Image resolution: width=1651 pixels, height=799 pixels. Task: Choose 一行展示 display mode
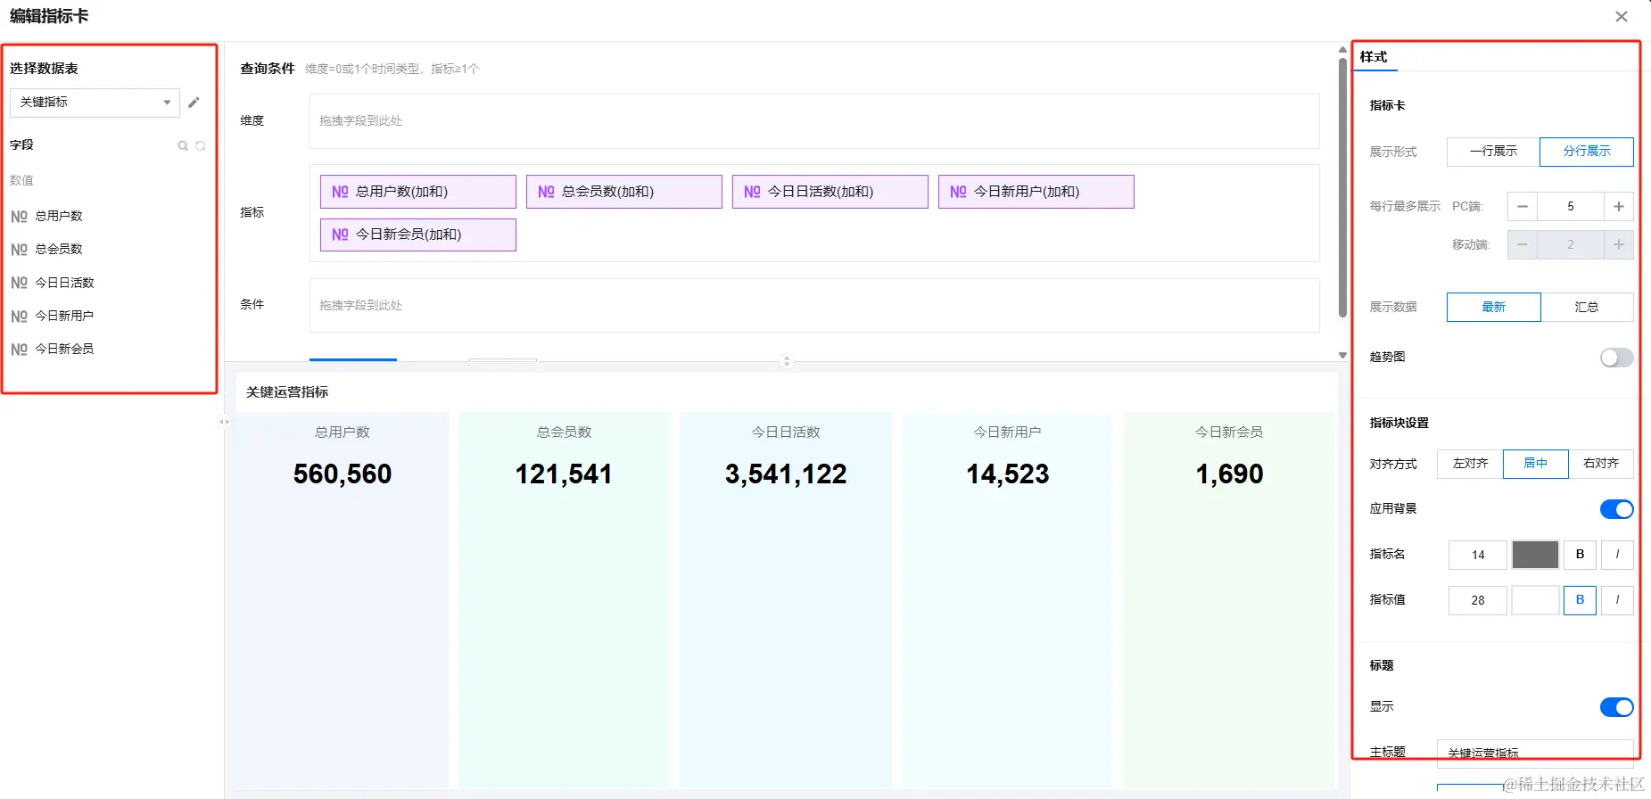click(1493, 152)
